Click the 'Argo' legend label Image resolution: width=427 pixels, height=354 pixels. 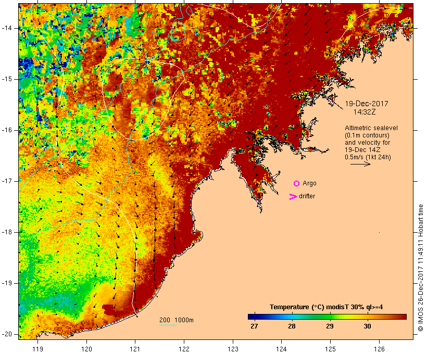310,183
